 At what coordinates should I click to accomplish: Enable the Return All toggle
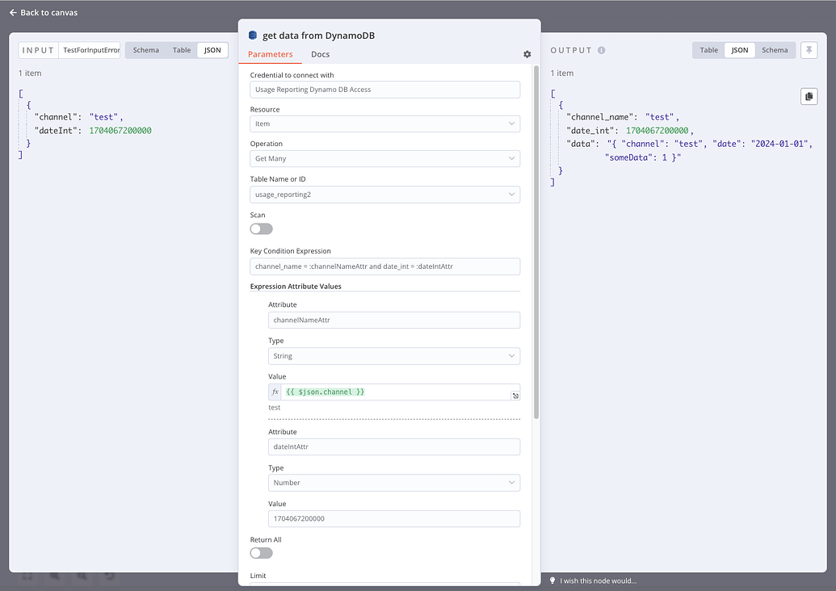261,553
